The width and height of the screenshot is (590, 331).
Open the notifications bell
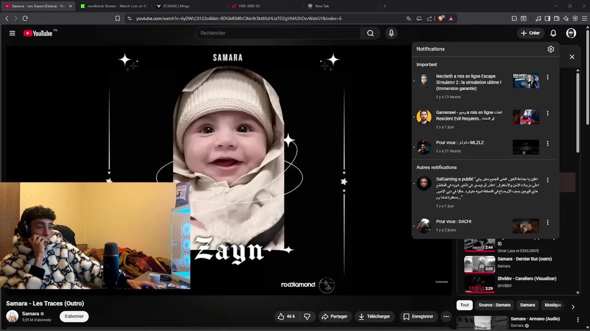[553, 33]
